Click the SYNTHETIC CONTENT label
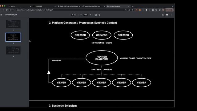Viewport: 197px width, 111px height. point(102,69)
